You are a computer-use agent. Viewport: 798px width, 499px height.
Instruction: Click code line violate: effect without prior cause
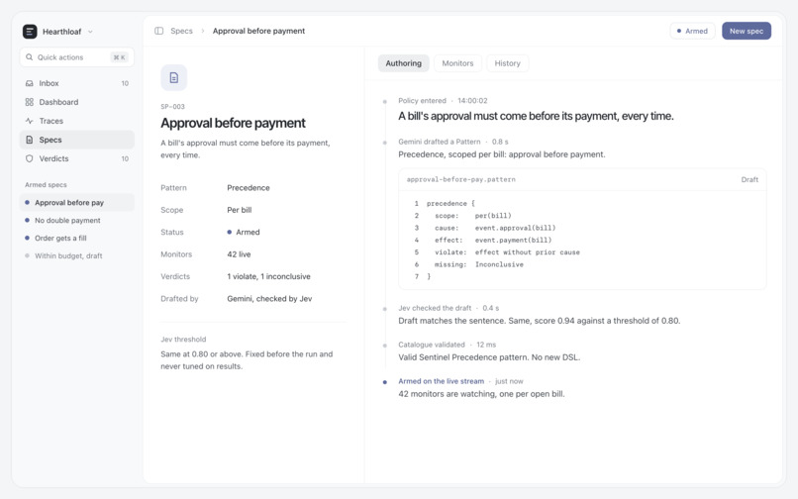(x=507, y=252)
